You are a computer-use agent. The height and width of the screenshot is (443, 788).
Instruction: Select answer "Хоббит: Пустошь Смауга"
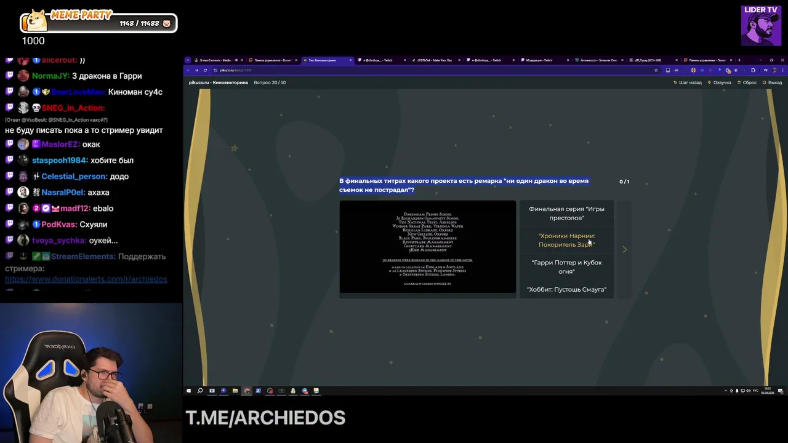[566, 289]
